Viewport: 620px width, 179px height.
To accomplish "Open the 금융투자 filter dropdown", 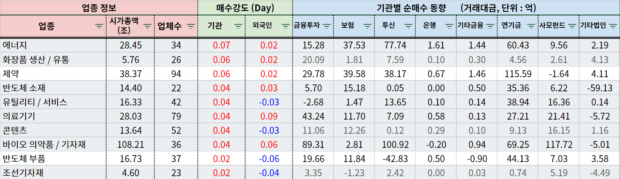I will click(327, 27).
